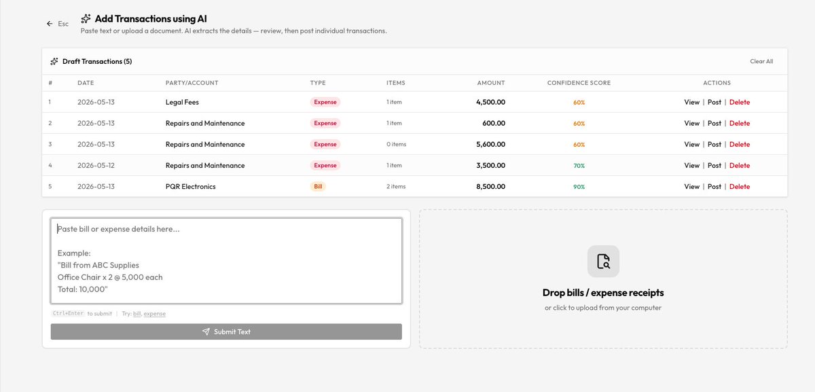Screen dimensions: 815x392
Task: Delete the Legal Fees transaction
Action: click(x=740, y=102)
